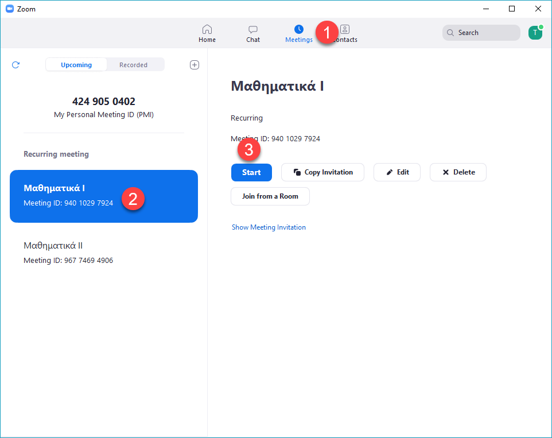The width and height of the screenshot is (552, 438).
Task: Click Join from a Room
Action: [270, 196]
